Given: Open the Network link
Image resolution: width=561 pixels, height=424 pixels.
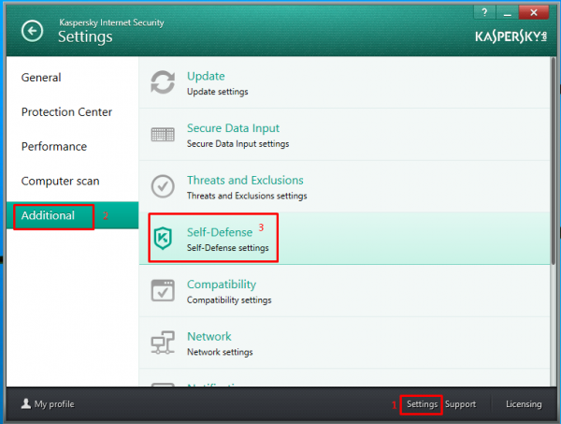Looking at the screenshot, I should [x=209, y=336].
